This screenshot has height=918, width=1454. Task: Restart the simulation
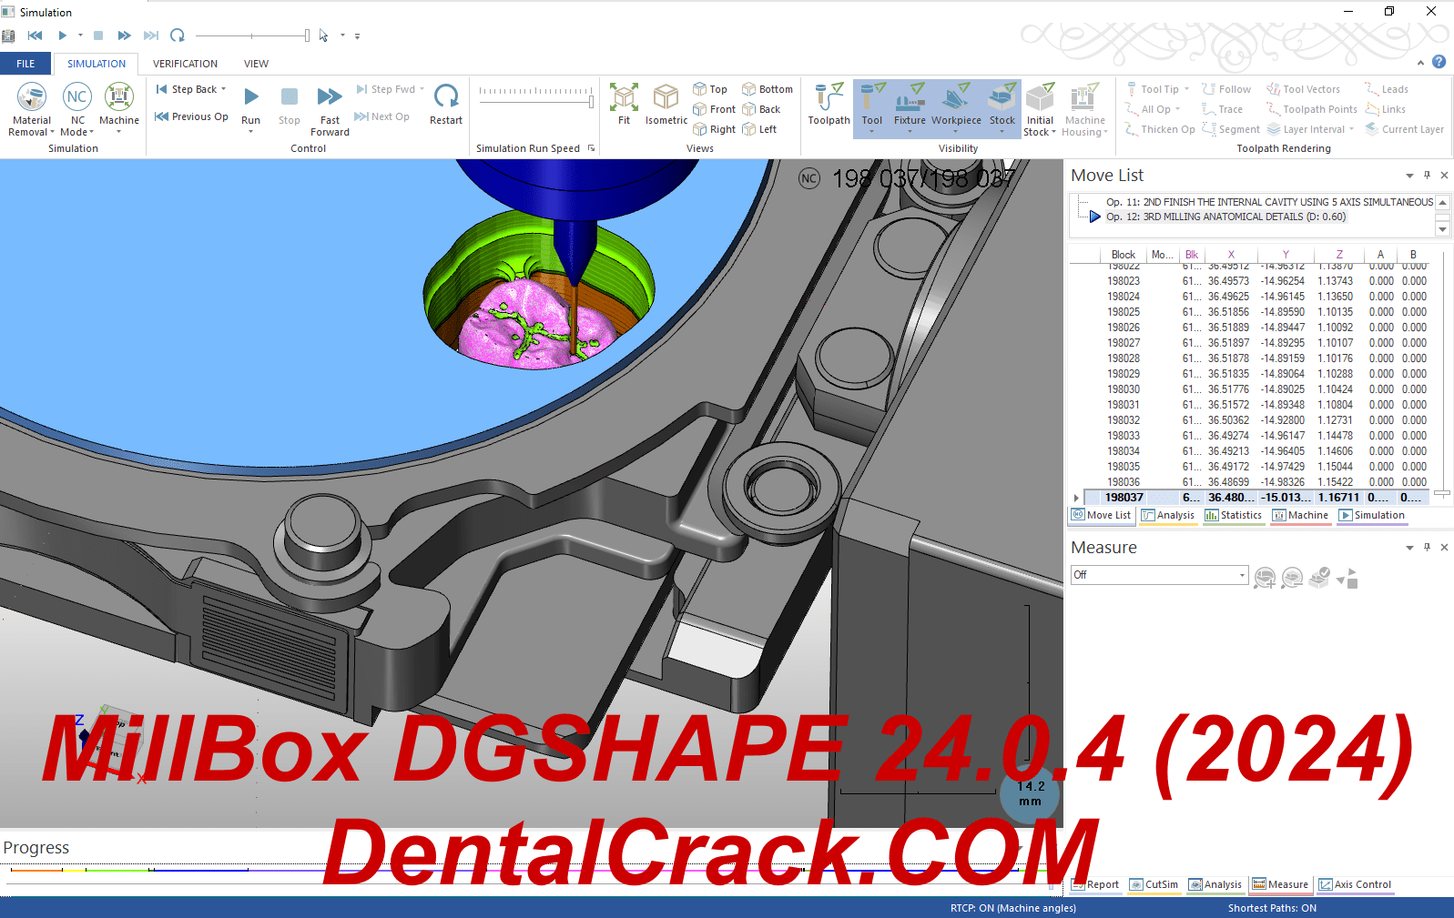pos(446,105)
